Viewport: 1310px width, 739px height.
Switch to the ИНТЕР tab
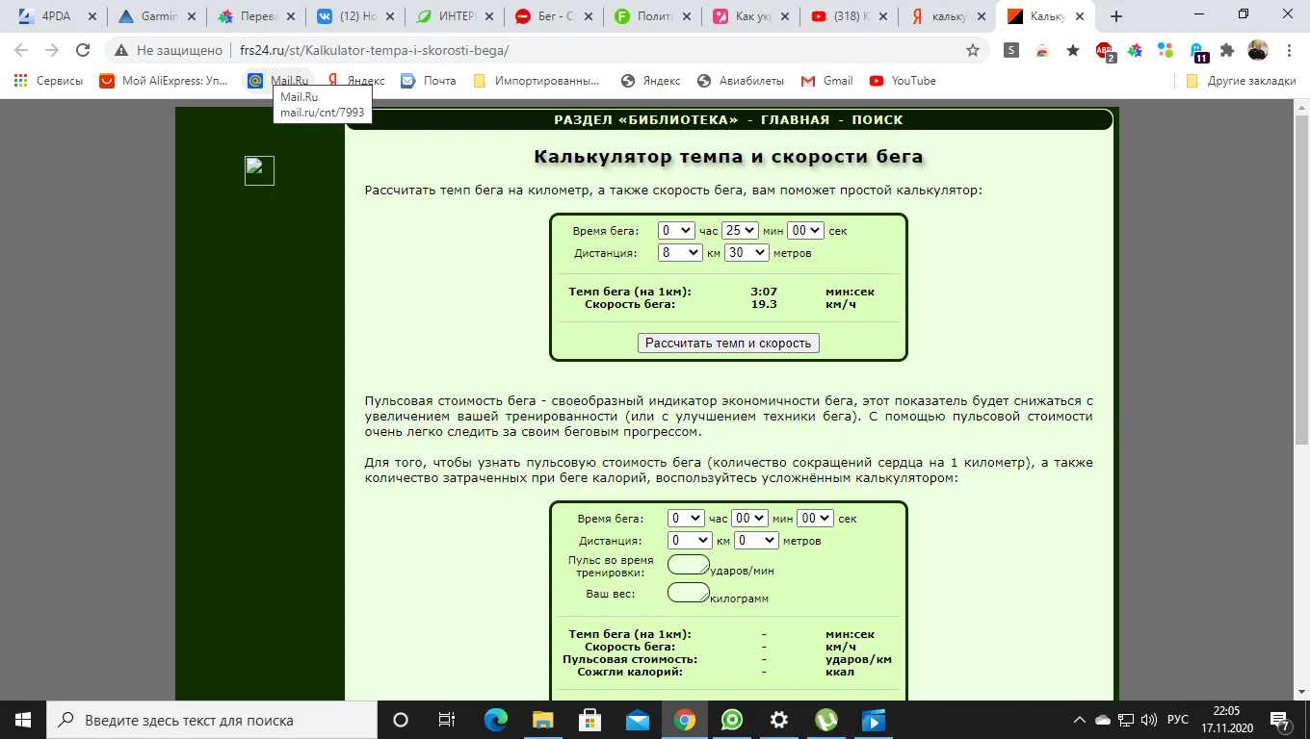click(x=452, y=16)
